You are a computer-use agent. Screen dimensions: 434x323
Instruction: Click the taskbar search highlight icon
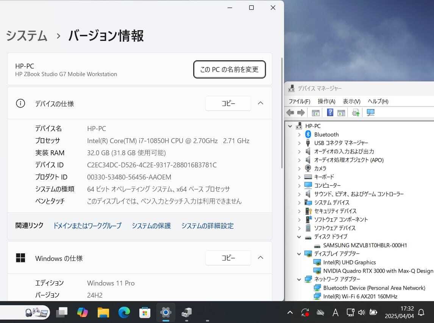[37, 312]
